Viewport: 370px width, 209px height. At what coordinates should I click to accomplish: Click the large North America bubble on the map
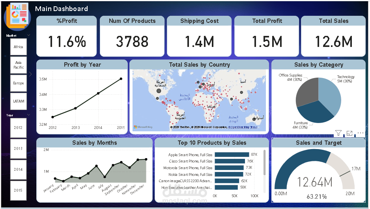[x=159, y=91]
